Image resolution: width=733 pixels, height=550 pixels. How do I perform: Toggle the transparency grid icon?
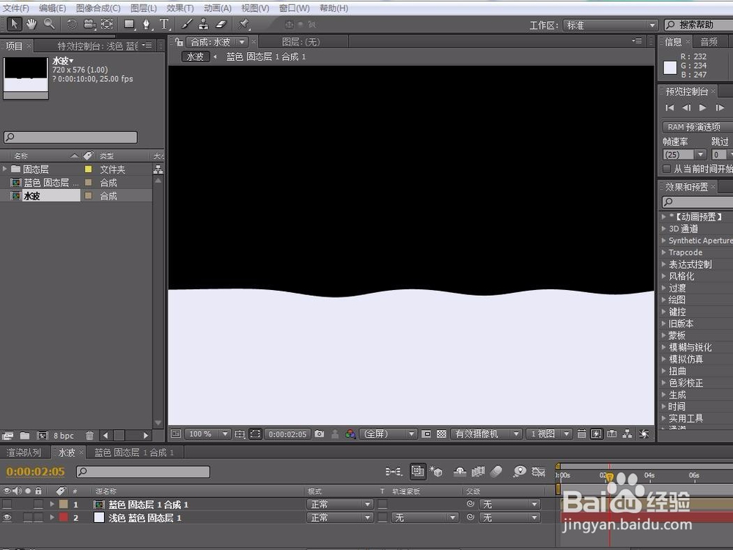point(441,434)
